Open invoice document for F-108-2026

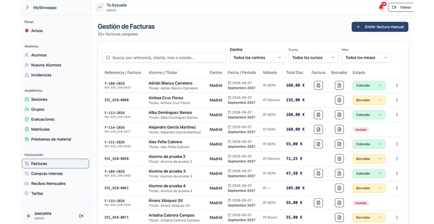click(318, 85)
